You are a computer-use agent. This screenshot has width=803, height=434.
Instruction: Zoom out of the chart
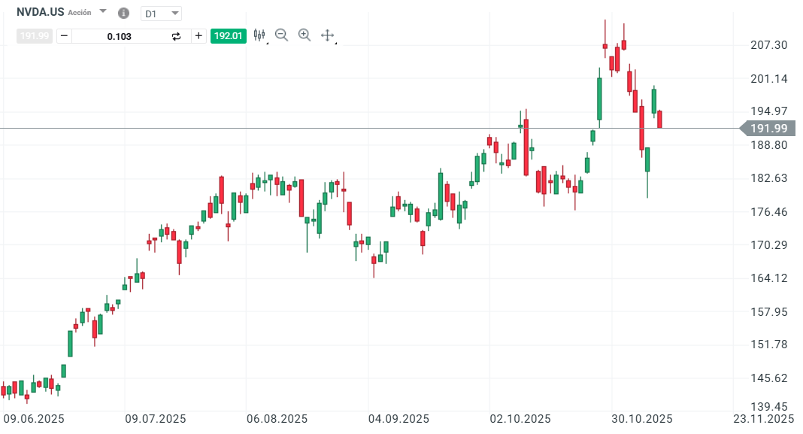tap(282, 35)
